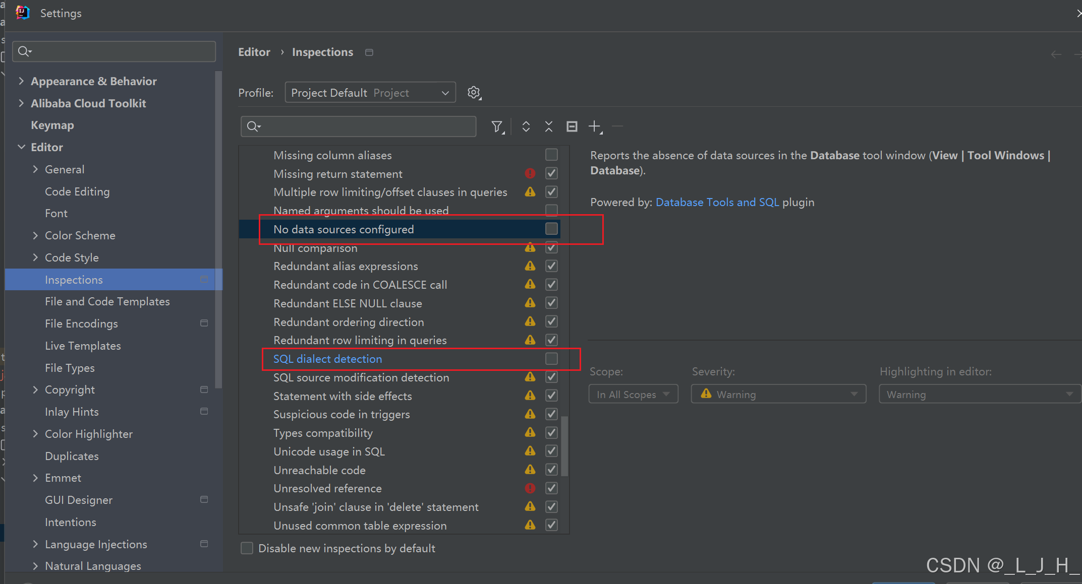Image resolution: width=1082 pixels, height=584 pixels.
Task: Click the settings search field
Action: pos(114,51)
